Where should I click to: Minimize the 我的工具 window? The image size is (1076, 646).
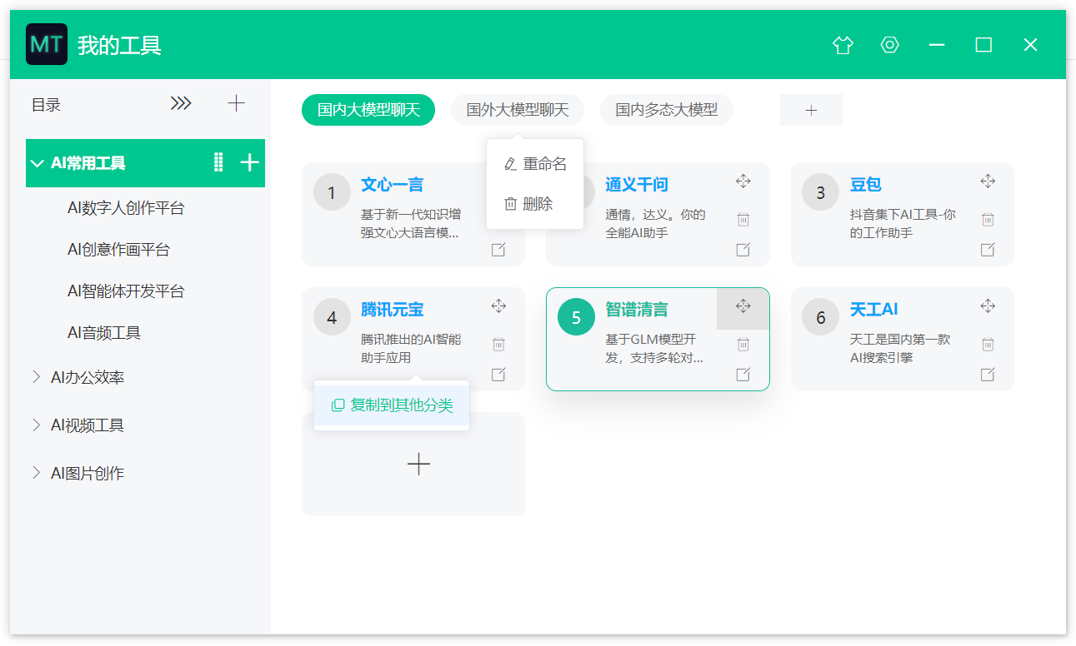937,45
